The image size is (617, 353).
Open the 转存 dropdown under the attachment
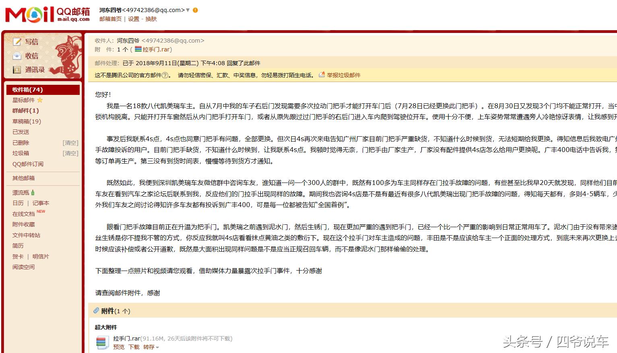click(x=150, y=347)
